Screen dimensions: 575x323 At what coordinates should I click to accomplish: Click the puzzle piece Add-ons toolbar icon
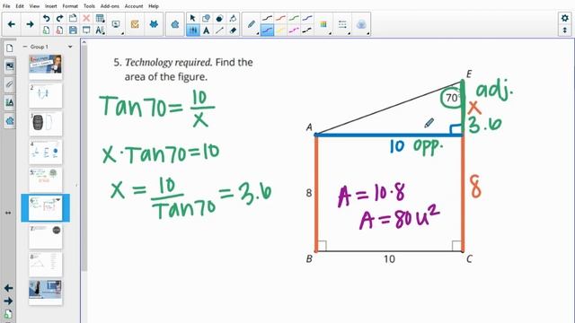click(x=175, y=24)
